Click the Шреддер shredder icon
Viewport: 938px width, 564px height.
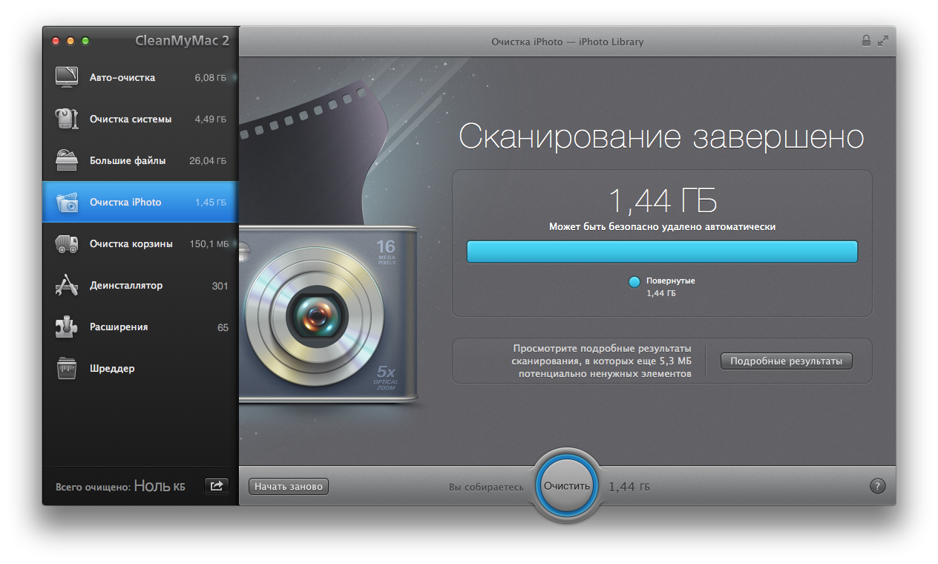point(67,368)
